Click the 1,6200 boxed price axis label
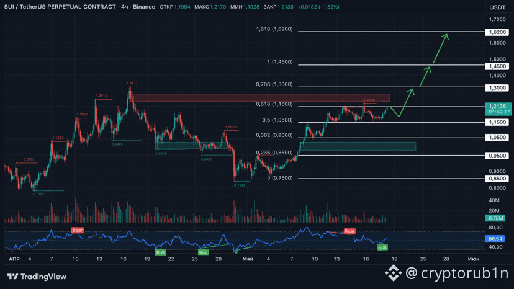 coord(497,32)
